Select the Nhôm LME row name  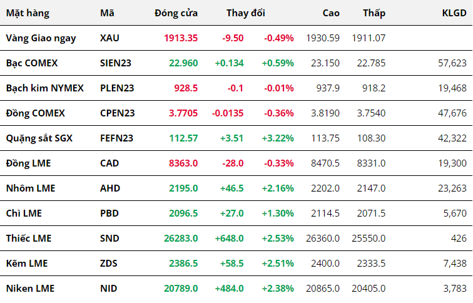(29, 188)
